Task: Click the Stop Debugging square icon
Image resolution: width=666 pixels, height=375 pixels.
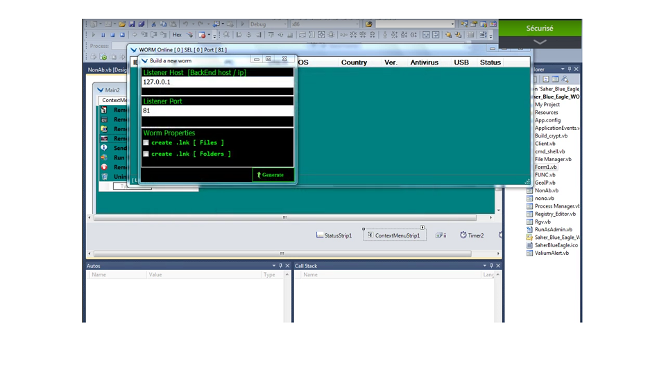Action: coord(112,35)
